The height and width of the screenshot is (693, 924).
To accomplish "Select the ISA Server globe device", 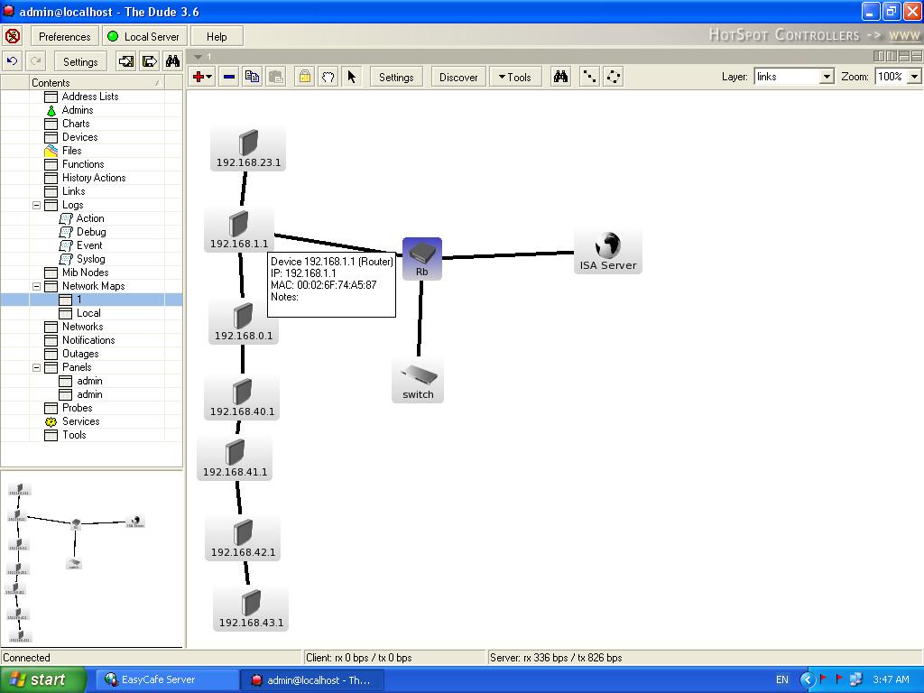I will pos(607,252).
